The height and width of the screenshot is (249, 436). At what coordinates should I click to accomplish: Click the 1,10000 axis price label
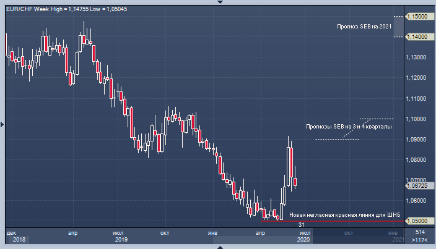(x=418, y=119)
